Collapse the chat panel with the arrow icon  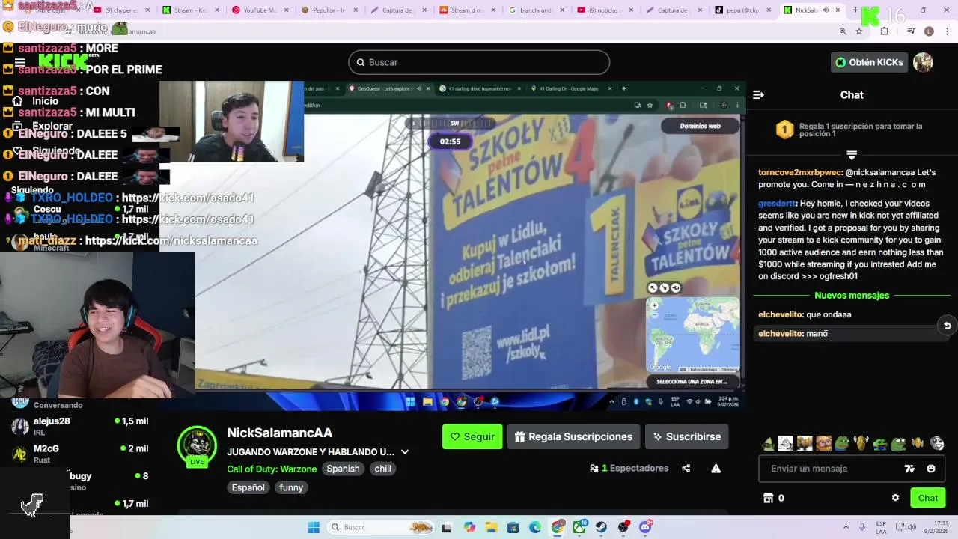pos(758,94)
